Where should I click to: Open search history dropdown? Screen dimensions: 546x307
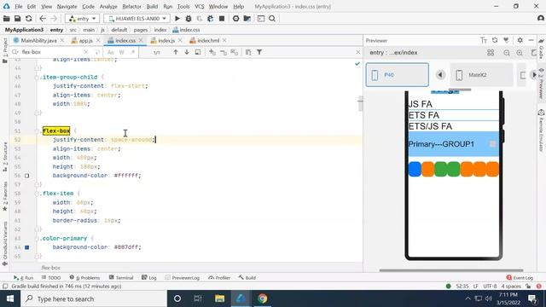coord(15,52)
